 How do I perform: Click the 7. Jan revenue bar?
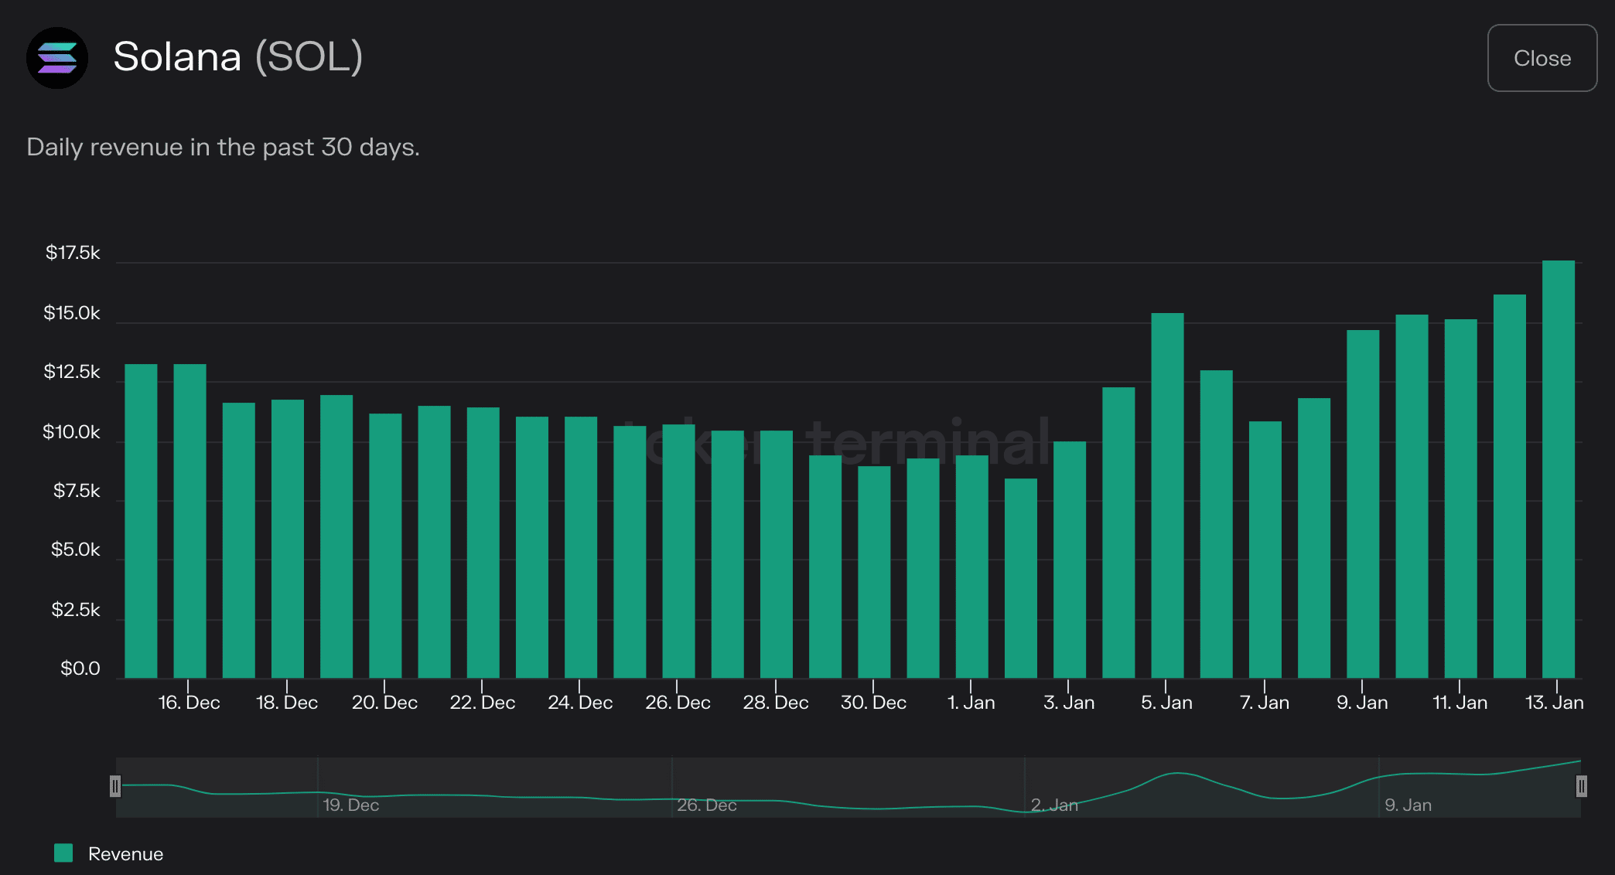coord(1265,550)
